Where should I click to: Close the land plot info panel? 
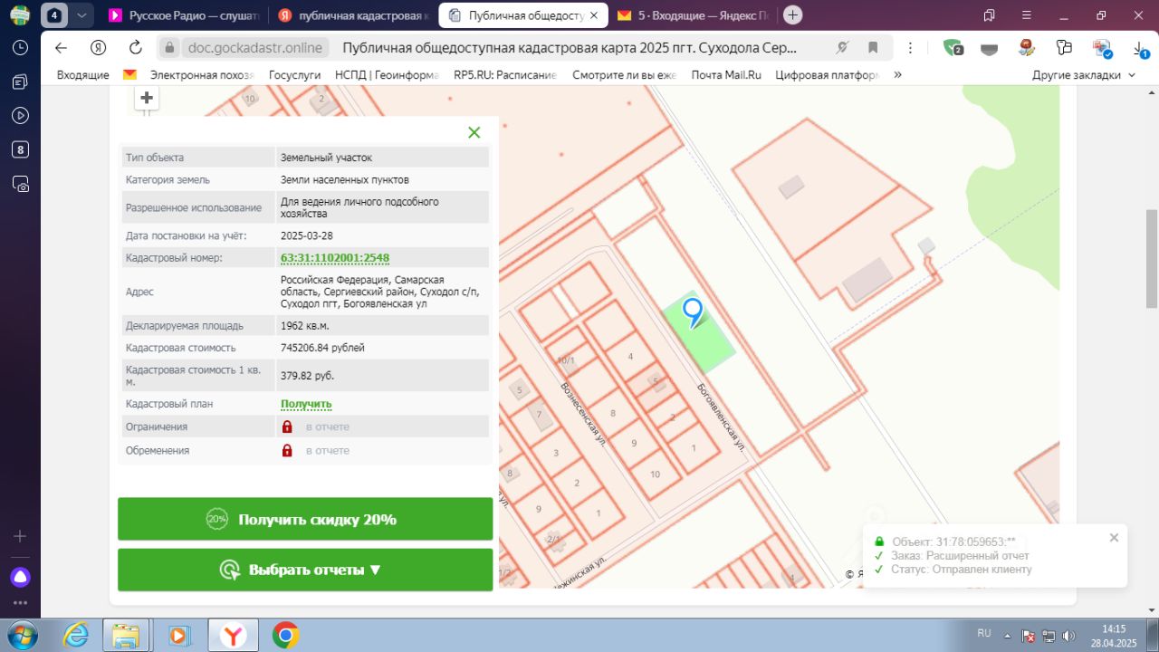click(x=474, y=132)
